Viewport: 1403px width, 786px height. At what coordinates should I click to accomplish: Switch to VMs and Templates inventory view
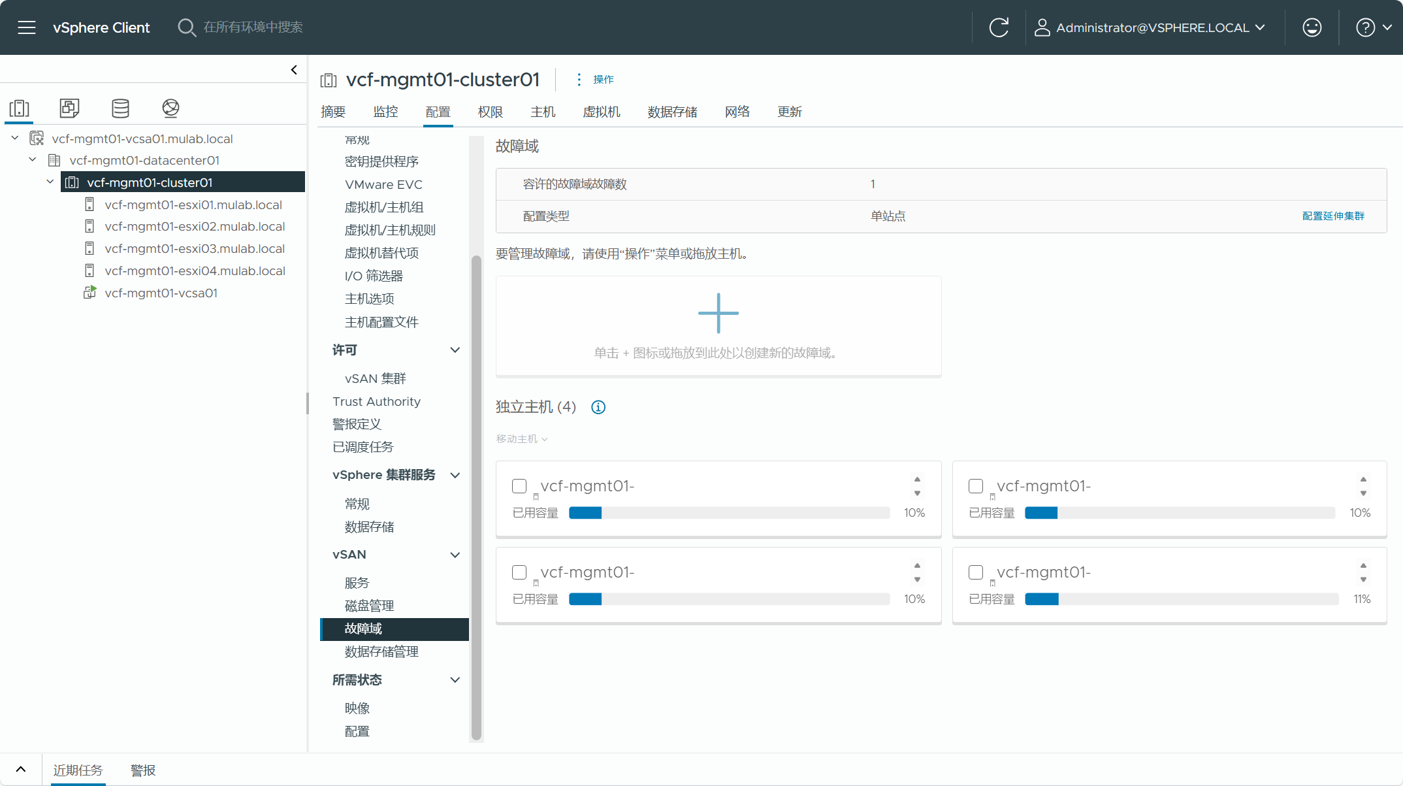click(69, 108)
